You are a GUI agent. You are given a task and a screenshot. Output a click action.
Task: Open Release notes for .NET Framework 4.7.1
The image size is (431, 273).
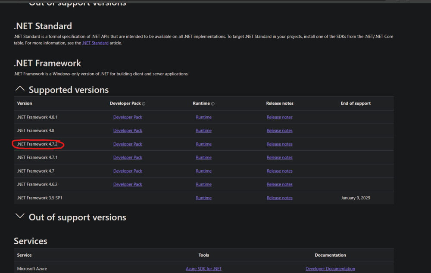click(x=279, y=158)
